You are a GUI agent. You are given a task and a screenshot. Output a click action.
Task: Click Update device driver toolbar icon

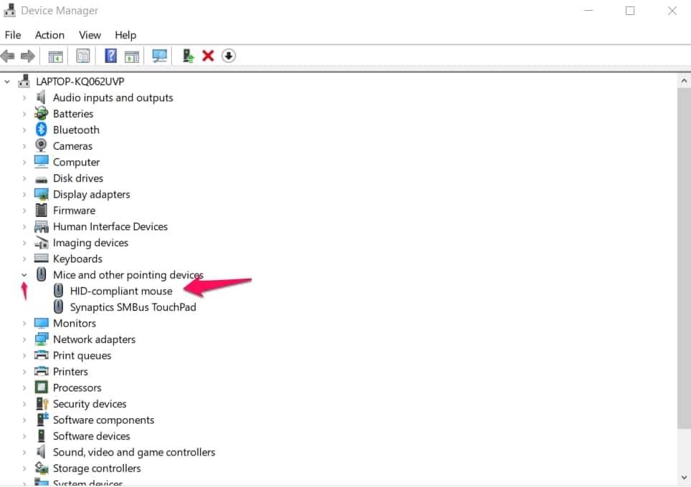coord(189,56)
